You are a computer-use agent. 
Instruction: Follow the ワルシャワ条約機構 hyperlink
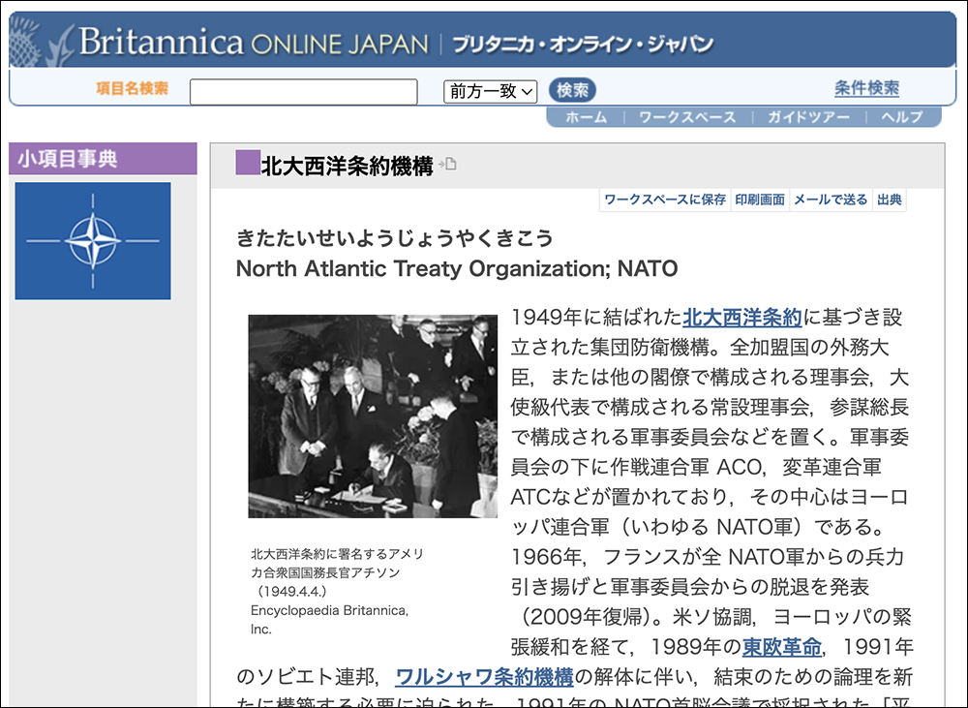point(484,676)
